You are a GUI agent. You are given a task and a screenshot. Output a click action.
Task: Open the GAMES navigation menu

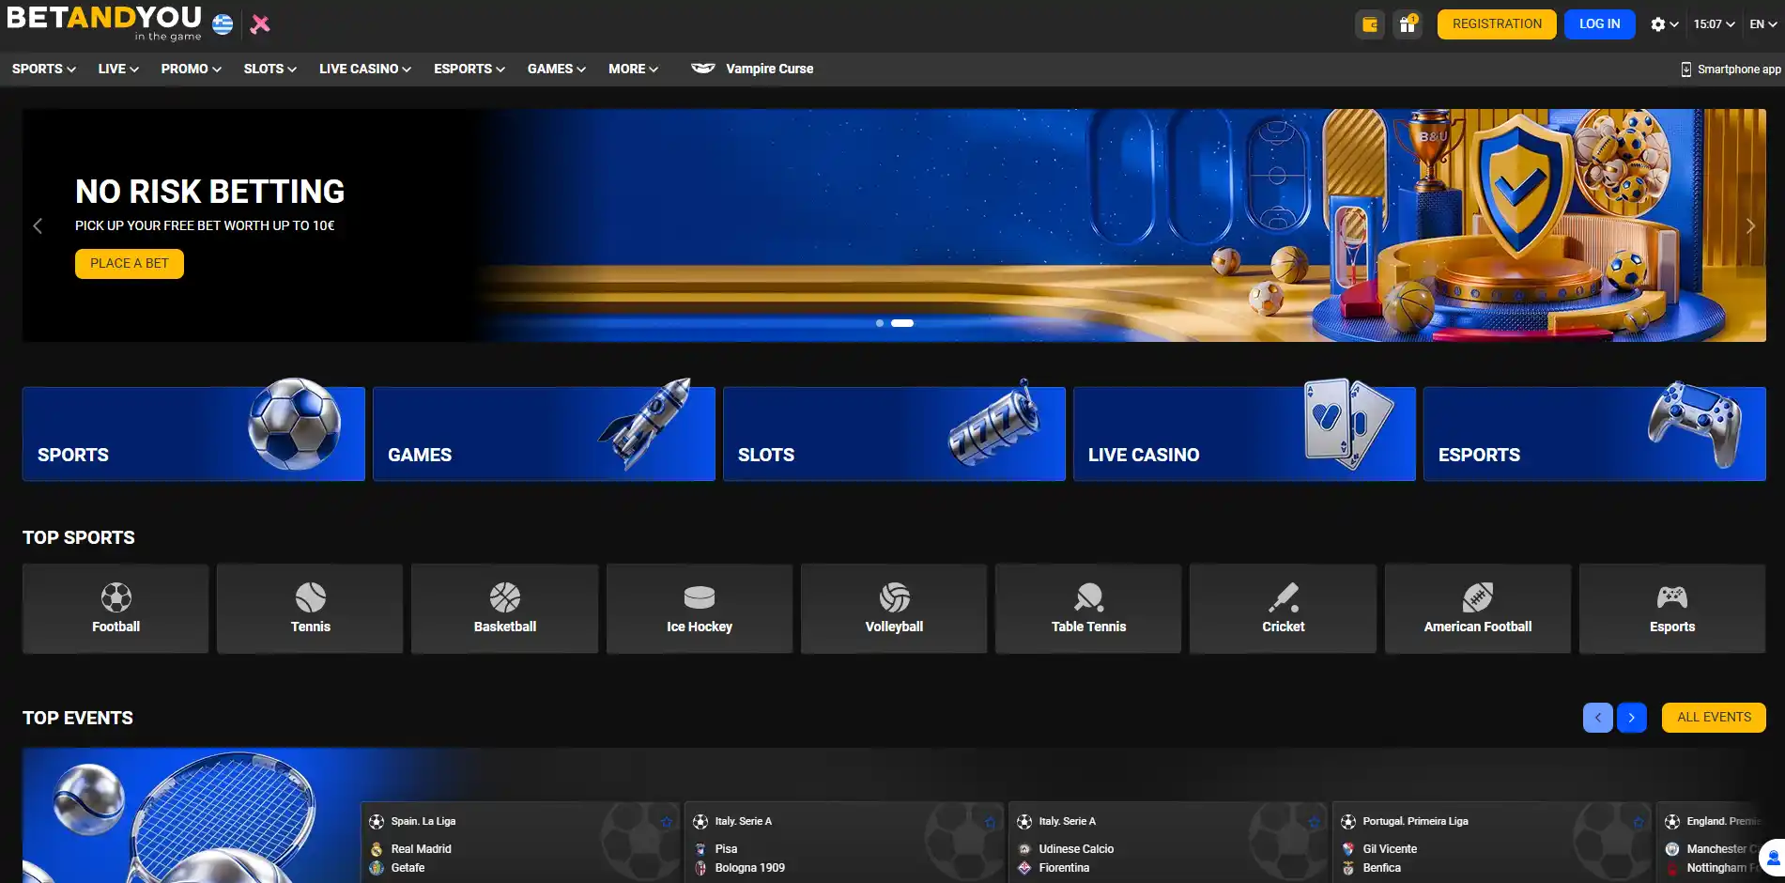click(557, 69)
